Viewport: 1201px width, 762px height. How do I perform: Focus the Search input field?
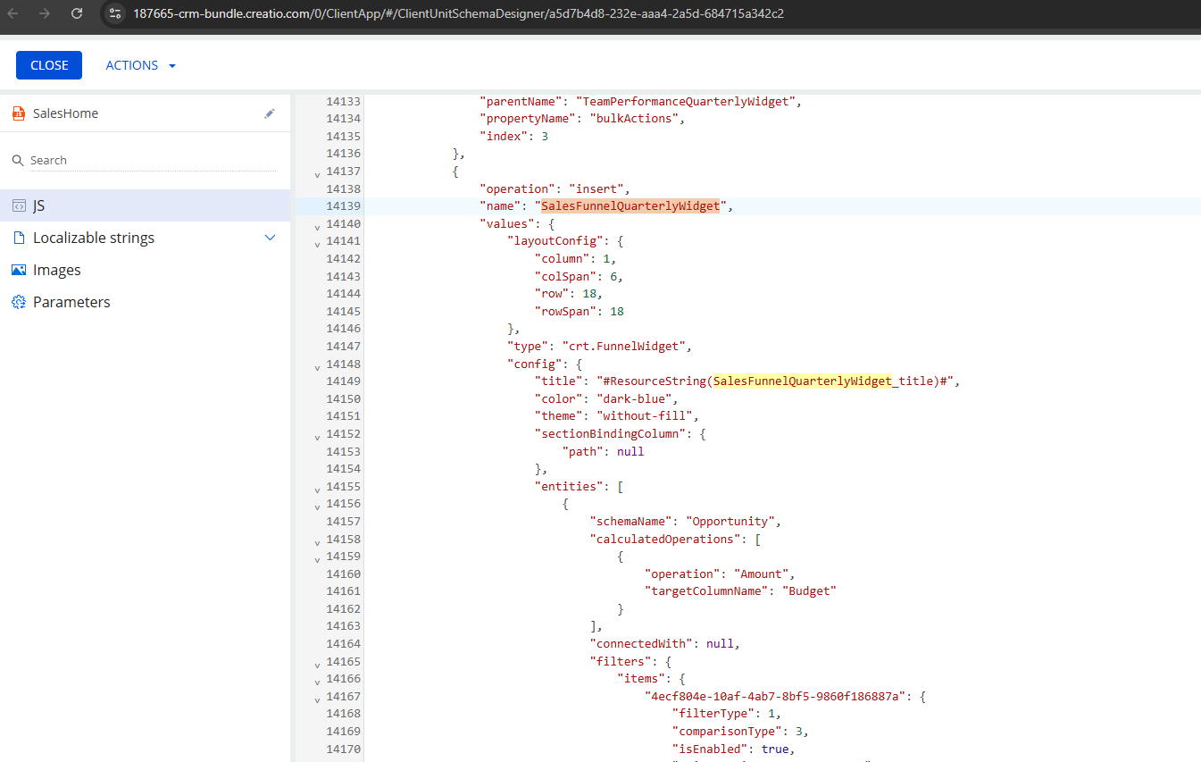click(x=153, y=160)
